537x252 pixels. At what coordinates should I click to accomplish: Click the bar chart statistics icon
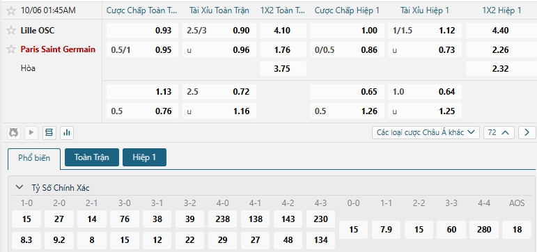point(67,132)
